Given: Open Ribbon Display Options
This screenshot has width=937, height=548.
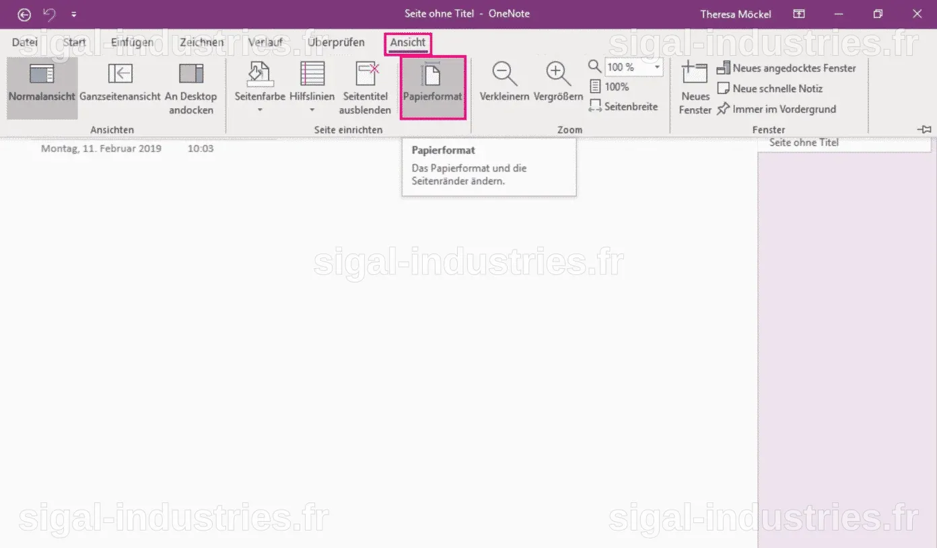Looking at the screenshot, I should [799, 14].
